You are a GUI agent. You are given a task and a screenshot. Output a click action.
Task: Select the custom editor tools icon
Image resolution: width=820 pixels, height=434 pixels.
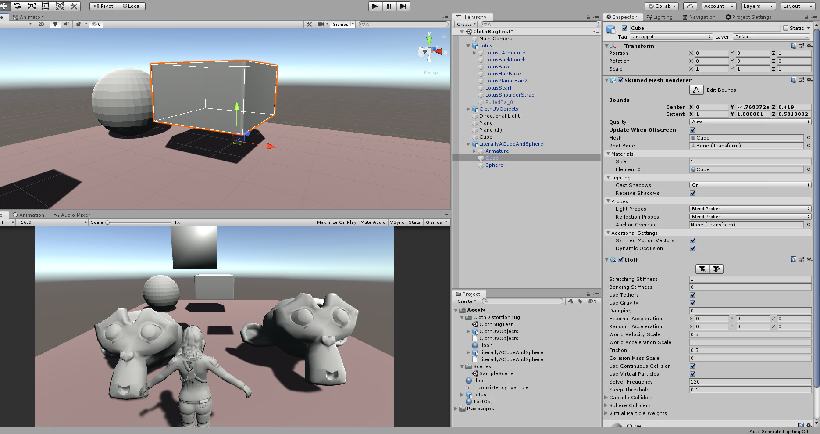[x=74, y=6]
